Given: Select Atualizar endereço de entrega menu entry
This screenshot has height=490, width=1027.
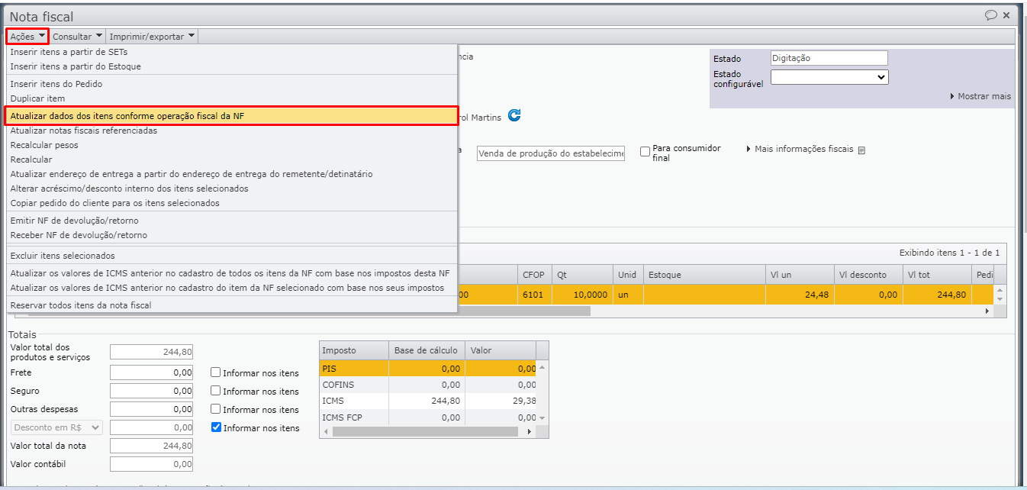Looking at the screenshot, I should [232, 174].
